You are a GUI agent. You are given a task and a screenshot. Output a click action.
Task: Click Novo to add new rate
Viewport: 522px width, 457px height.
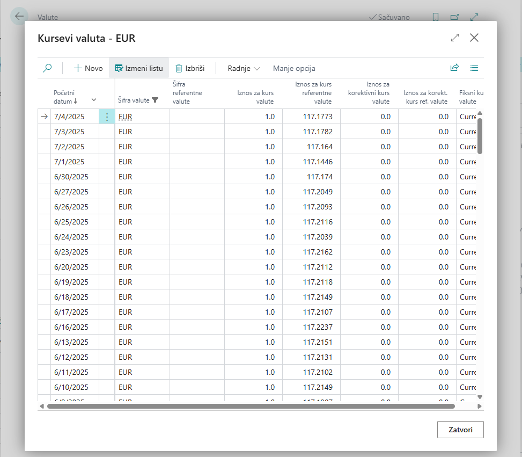pos(88,68)
